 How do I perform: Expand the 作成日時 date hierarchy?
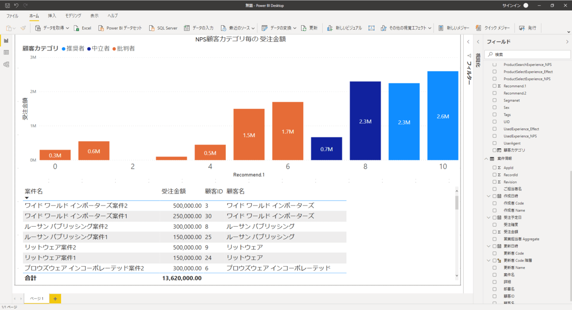pyautogui.click(x=489, y=196)
